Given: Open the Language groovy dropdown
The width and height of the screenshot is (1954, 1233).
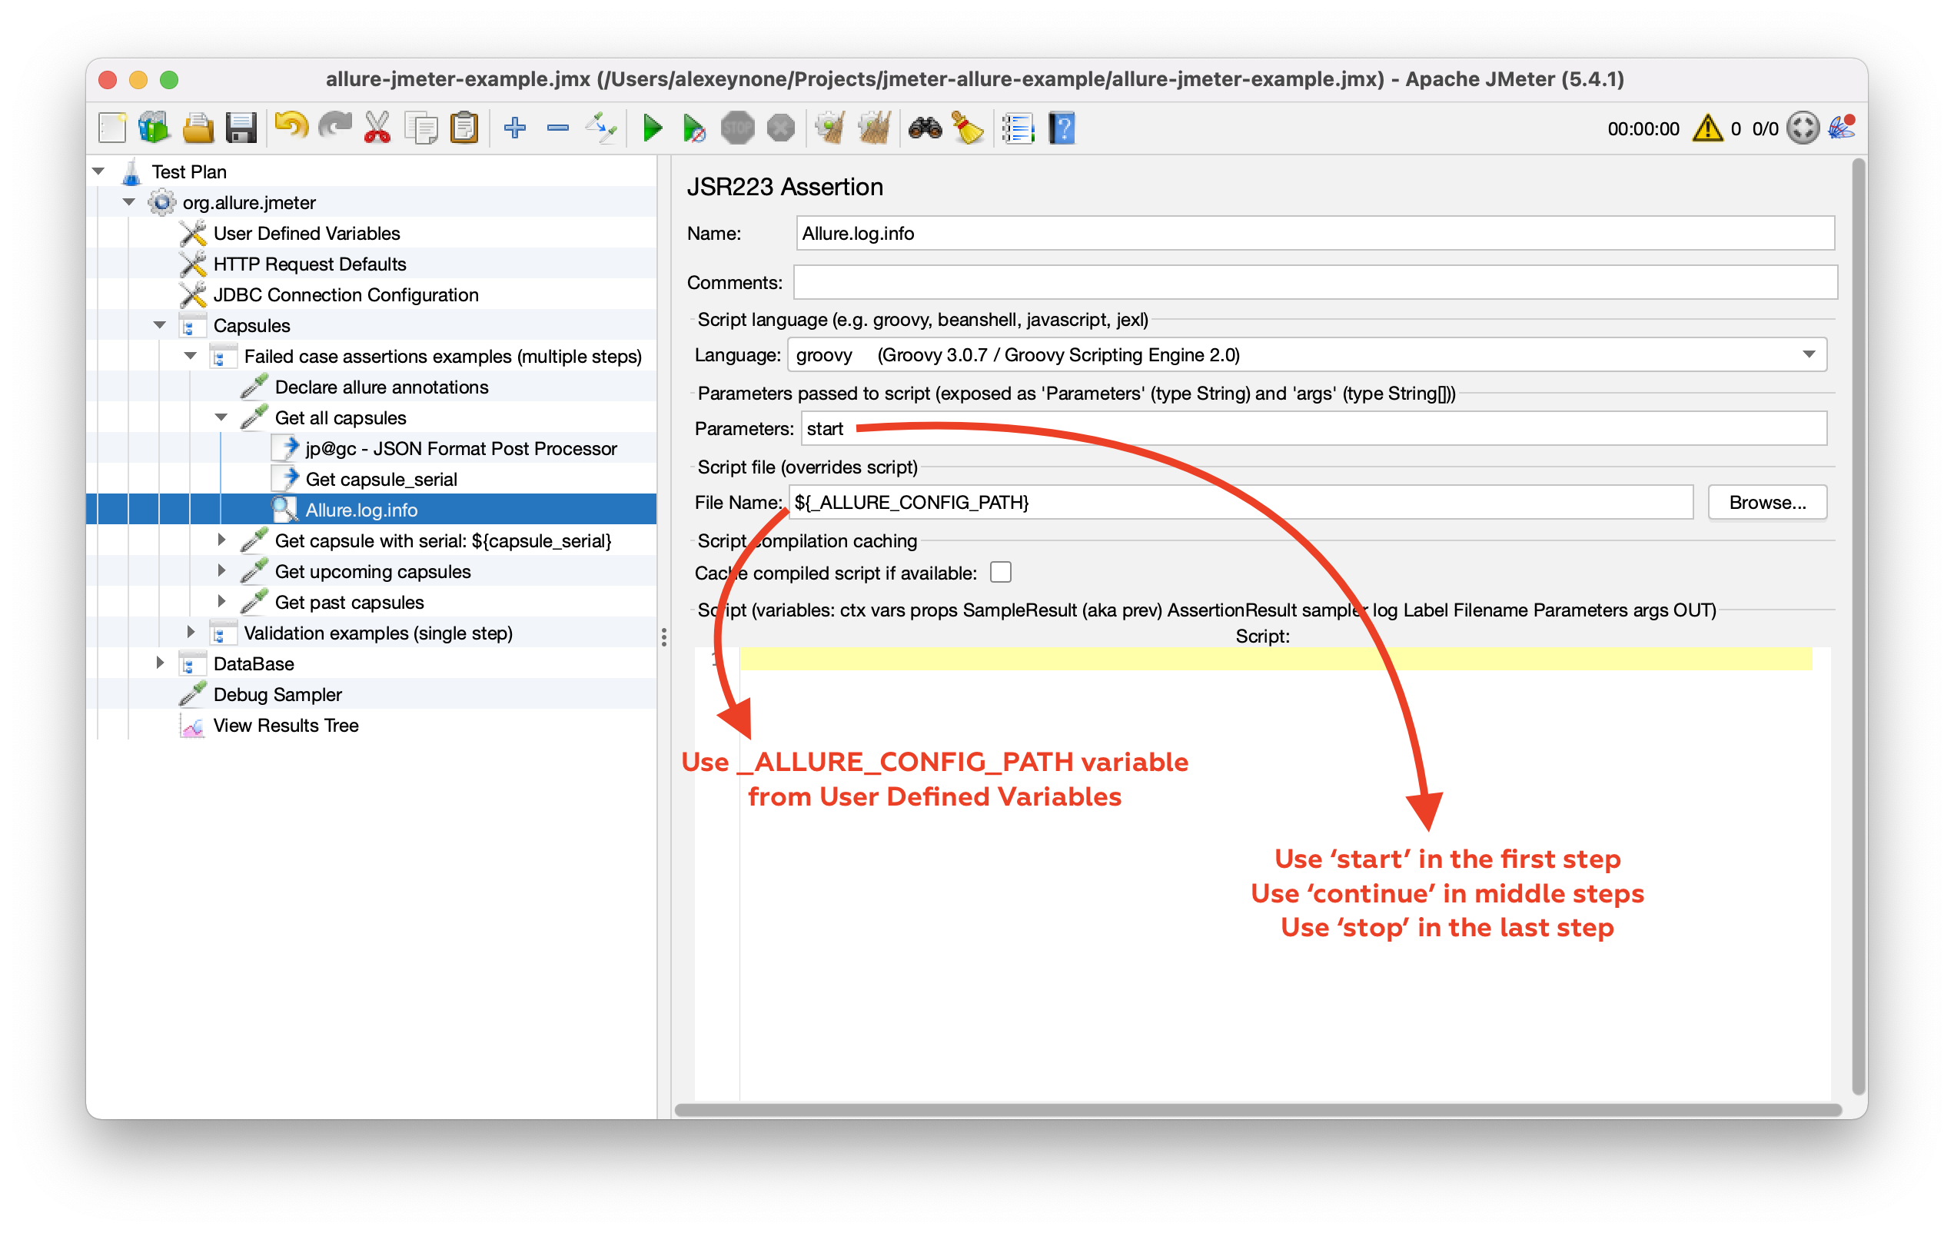Looking at the screenshot, I should 1307,354.
